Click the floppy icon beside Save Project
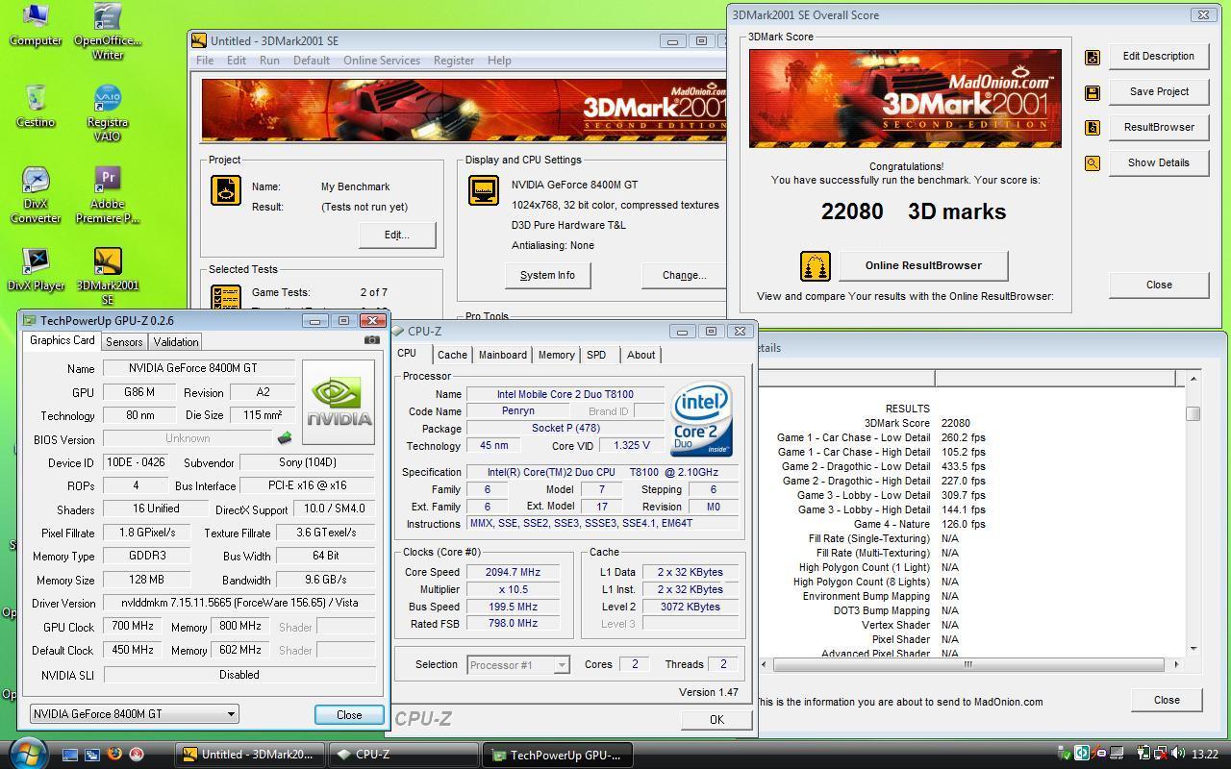This screenshot has height=769, width=1231. [1093, 92]
